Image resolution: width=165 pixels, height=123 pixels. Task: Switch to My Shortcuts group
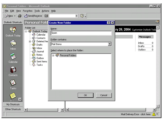[x=13, y=104]
